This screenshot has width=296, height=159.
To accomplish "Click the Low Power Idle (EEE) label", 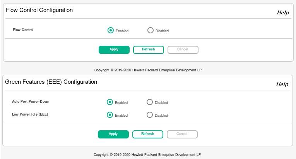I will [x=30, y=114].
